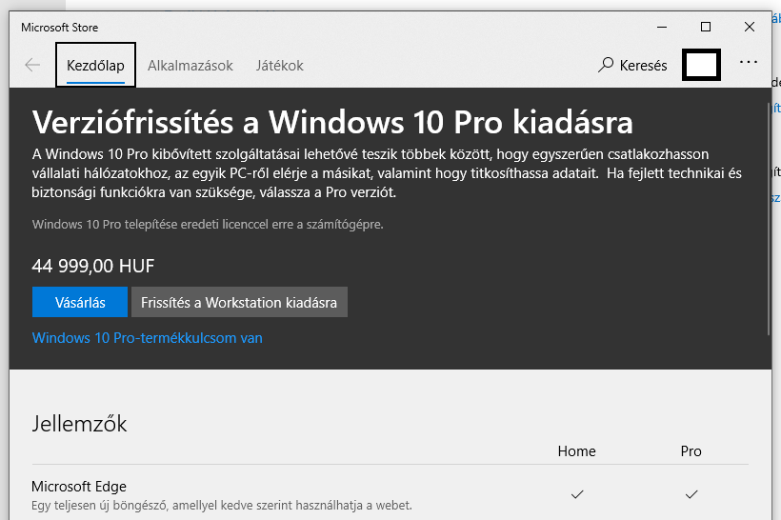The image size is (781, 520).
Task: Open the Alkalmazások tab
Action: (x=190, y=66)
